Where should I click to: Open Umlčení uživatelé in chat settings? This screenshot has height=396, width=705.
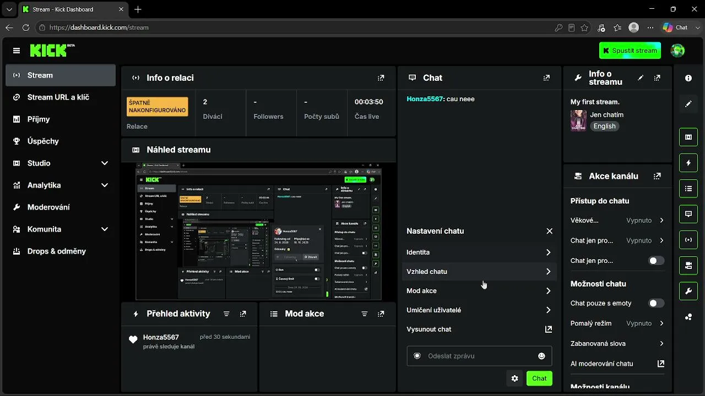point(479,310)
